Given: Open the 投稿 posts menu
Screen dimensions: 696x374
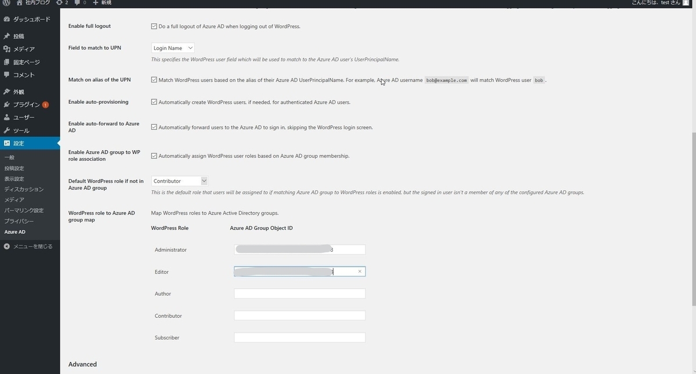Looking at the screenshot, I should click(x=30, y=36).
